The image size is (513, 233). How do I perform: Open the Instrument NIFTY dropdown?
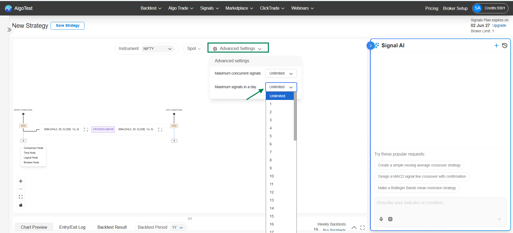(x=157, y=49)
